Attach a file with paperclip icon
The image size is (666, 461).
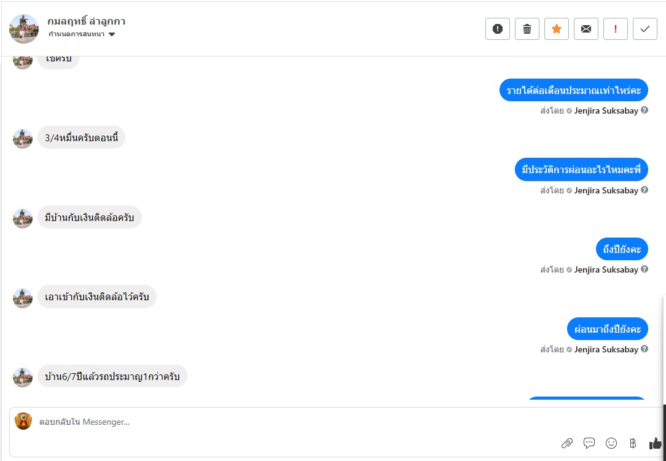pos(567,443)
